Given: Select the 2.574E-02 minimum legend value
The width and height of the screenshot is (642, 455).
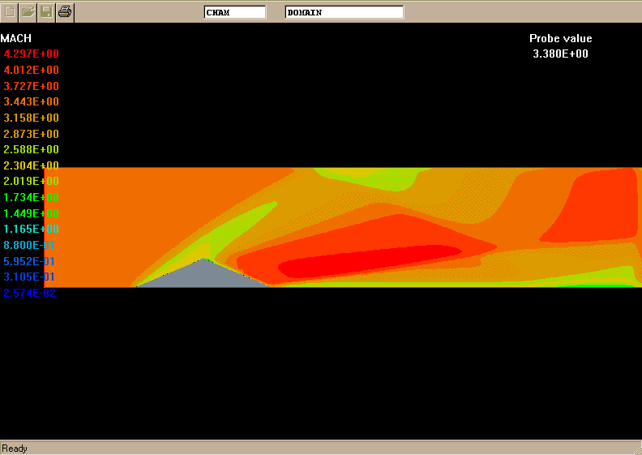Looking at the screenshot, I should coord(31,293).
